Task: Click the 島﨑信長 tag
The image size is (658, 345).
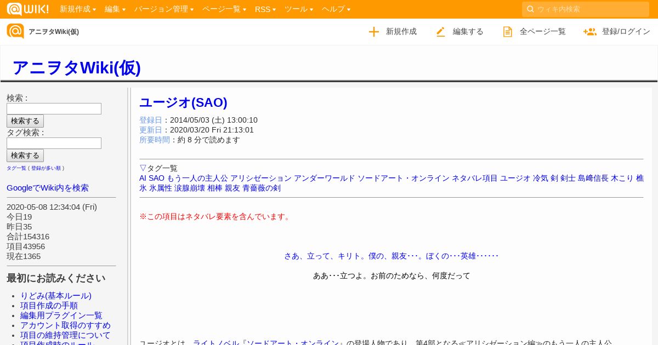Action: 593,178
